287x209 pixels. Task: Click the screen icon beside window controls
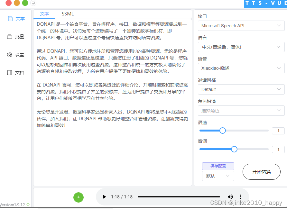click(x=33, y=3)
